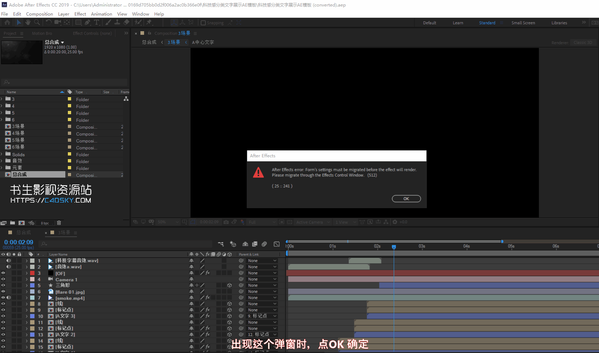Select the Home icon in the toolbar
Viewport: 599px width, 353px height.
(x=7, y=22)
